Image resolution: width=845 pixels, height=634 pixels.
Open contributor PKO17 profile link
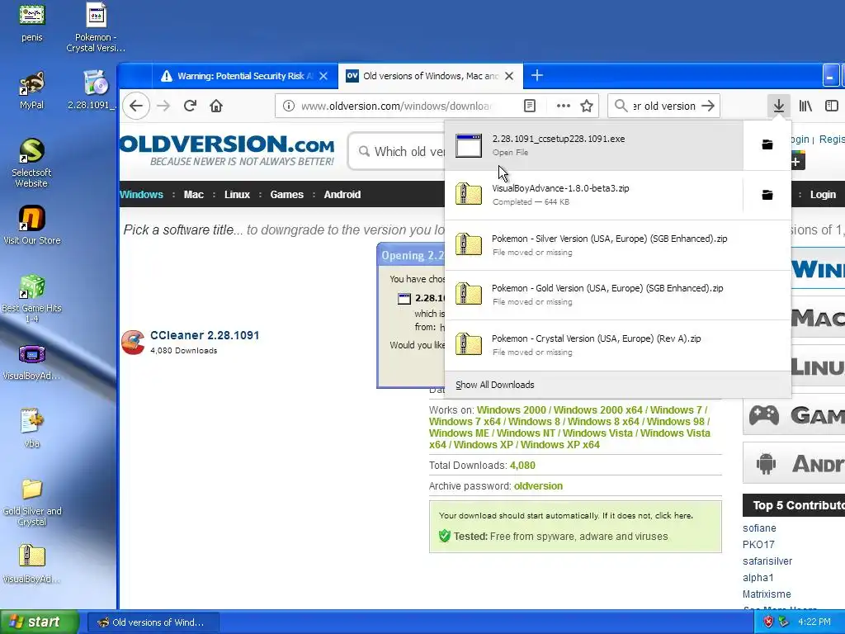tap(758, 545)
